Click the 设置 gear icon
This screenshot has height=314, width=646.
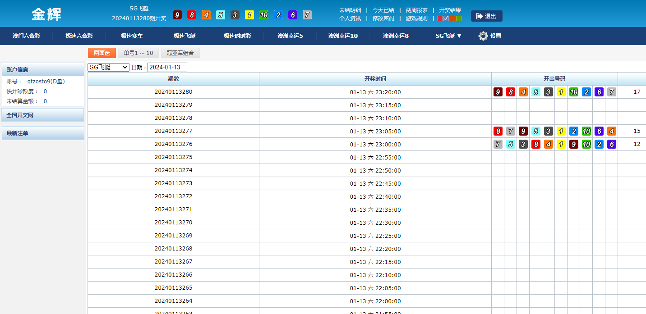(483, 36)
